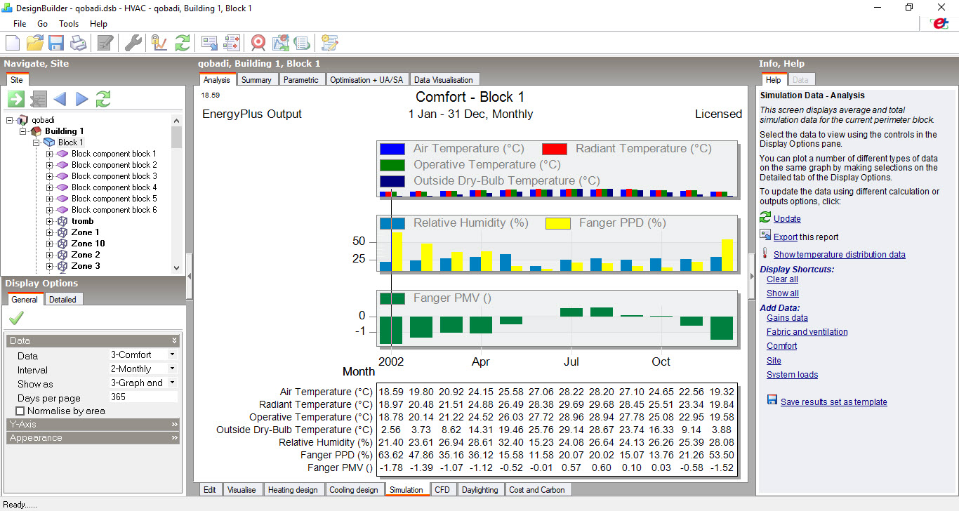The image size is (959, 511).
Task: Expand the Y-Axis section
Action: [93, 425]
